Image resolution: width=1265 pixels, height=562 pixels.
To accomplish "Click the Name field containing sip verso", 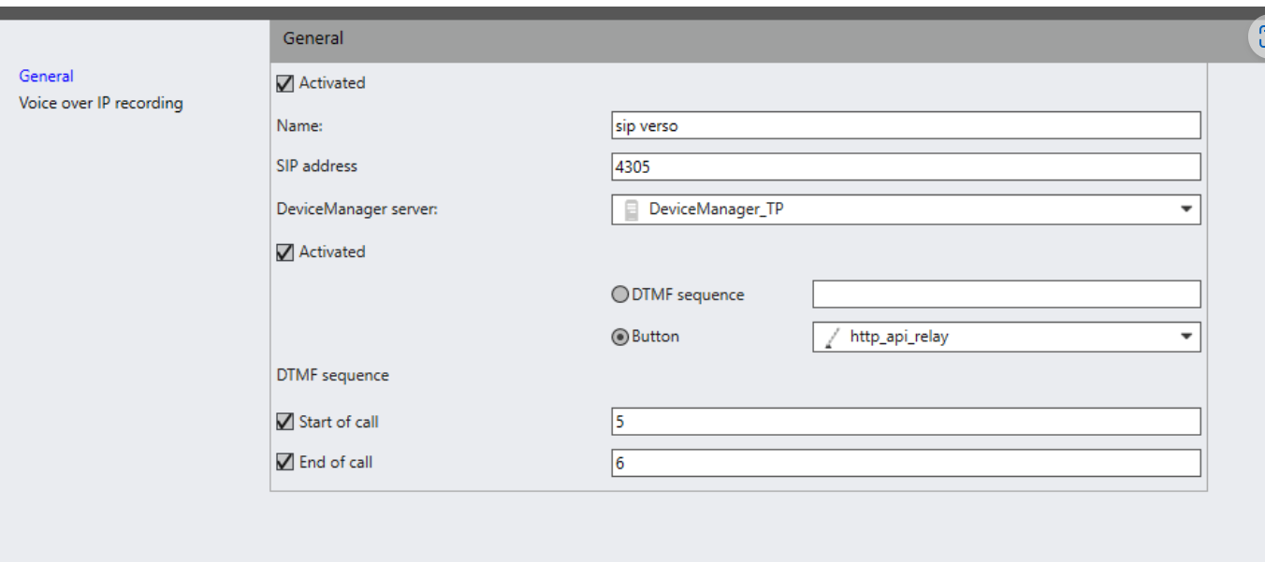I will [x=905, y=125].
